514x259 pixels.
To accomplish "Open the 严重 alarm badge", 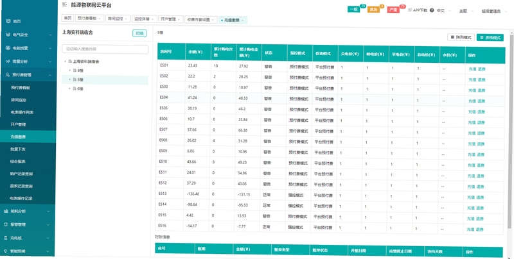I will coord(393,10).
